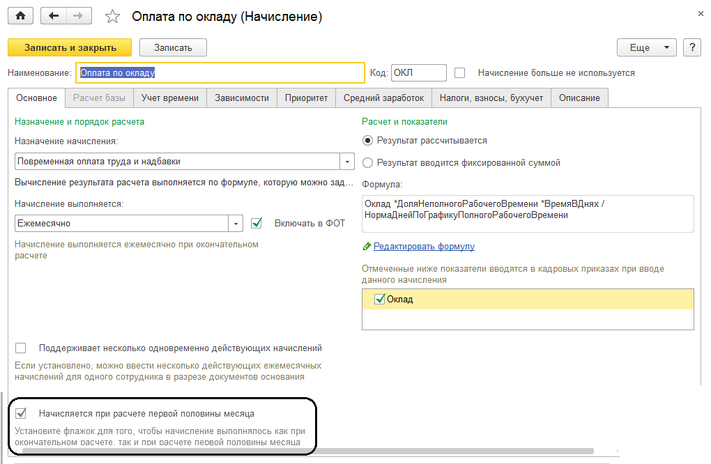Click the Записать button
Viewport: 711px width, 464px height.
click(173, 47)
